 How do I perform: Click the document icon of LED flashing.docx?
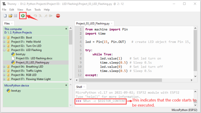[13, 58]
